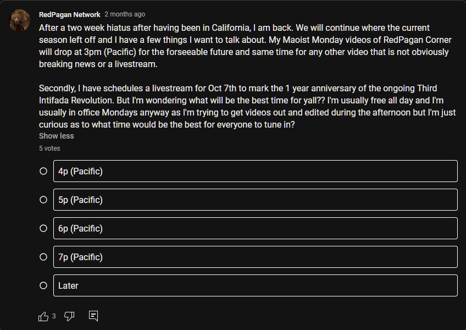Screen dimensions: 466x330
Task: Click the dislike thumbs-down icon
Action: [x=69, y=316]
